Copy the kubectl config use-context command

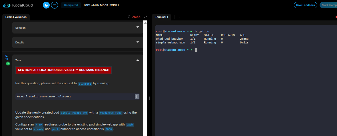(x=137, y=97)
